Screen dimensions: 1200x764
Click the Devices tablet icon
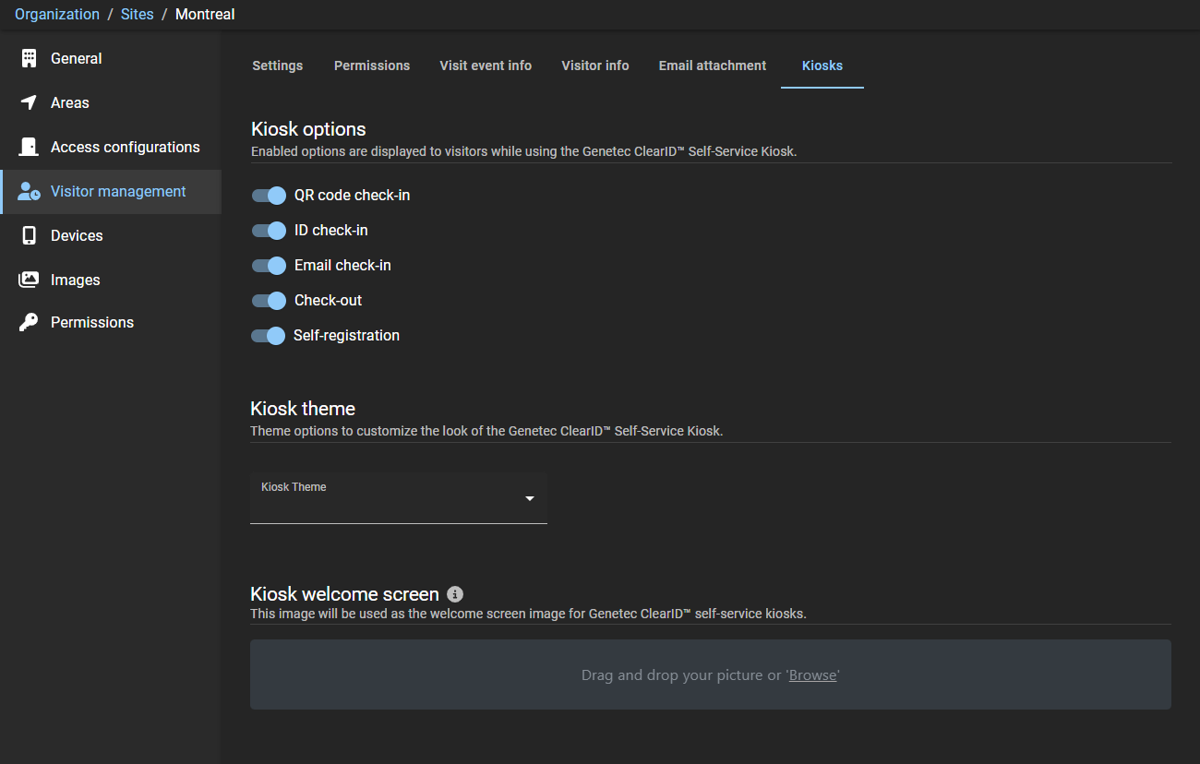coord(29,235)
